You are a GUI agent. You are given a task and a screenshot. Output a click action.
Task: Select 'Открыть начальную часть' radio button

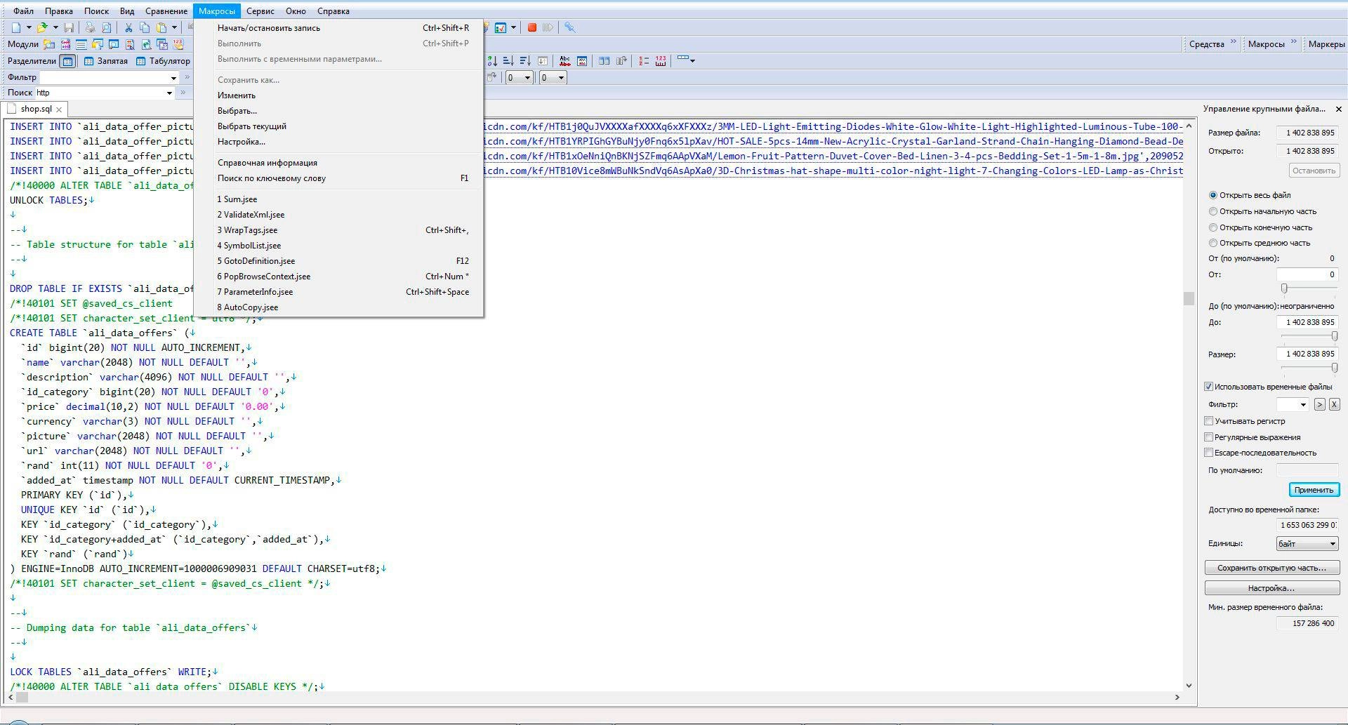[x=1213, y=211]
